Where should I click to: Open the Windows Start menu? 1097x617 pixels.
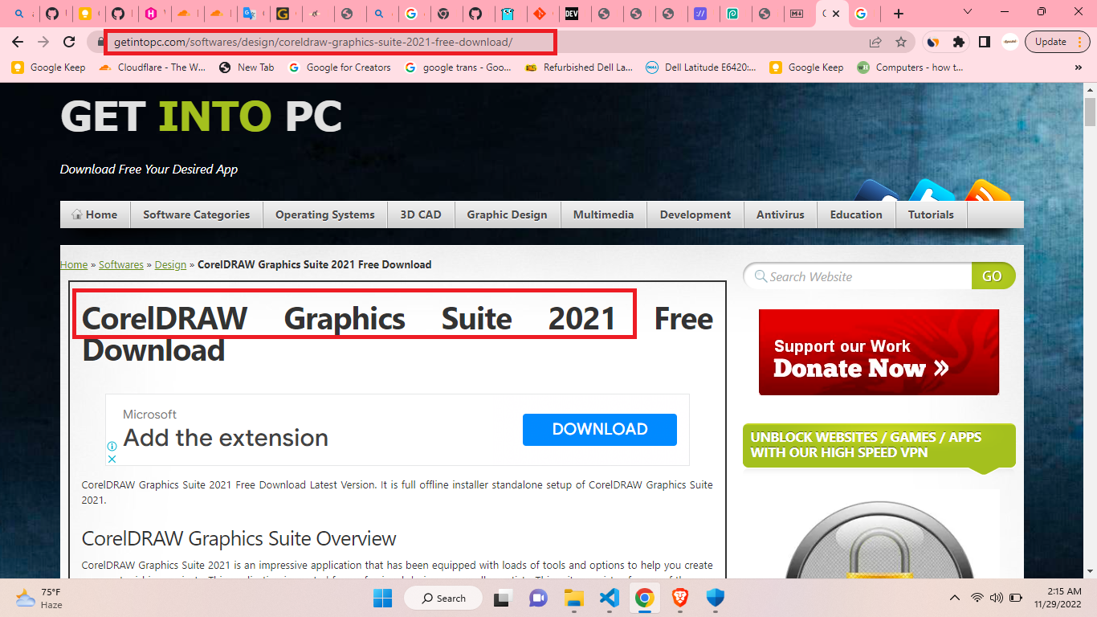pyautogui.click(x=382, y=598)
